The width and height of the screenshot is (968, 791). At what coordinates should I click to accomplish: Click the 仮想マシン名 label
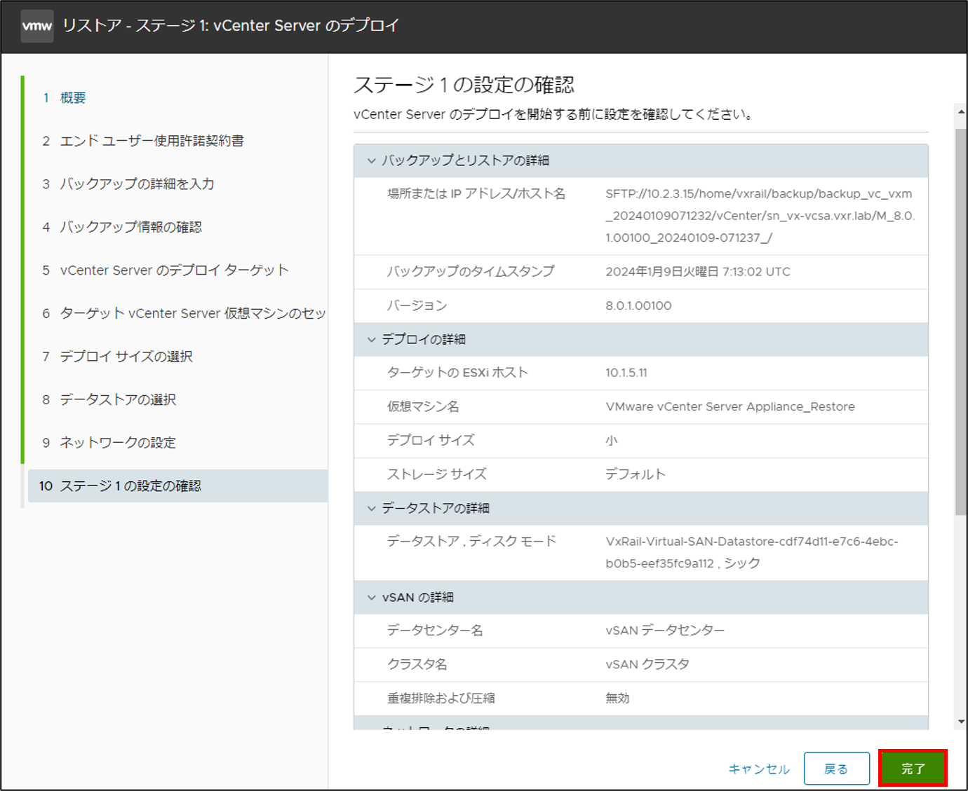pos(423,406)
